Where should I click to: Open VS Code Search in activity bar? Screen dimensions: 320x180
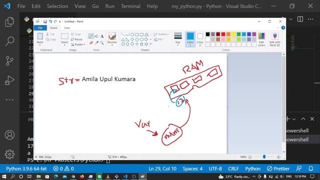9,41
